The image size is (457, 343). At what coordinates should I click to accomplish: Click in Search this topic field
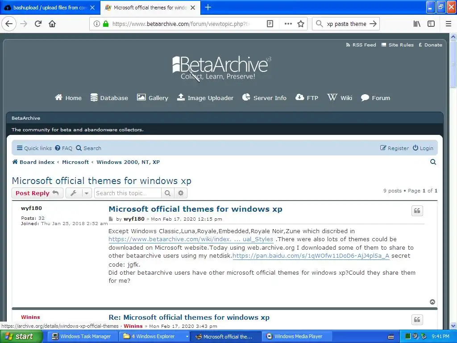click(x=128, y=193)
